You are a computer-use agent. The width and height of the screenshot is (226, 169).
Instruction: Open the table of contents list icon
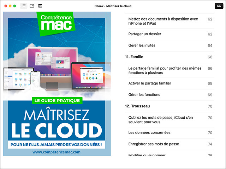click(x=24, y=6)
